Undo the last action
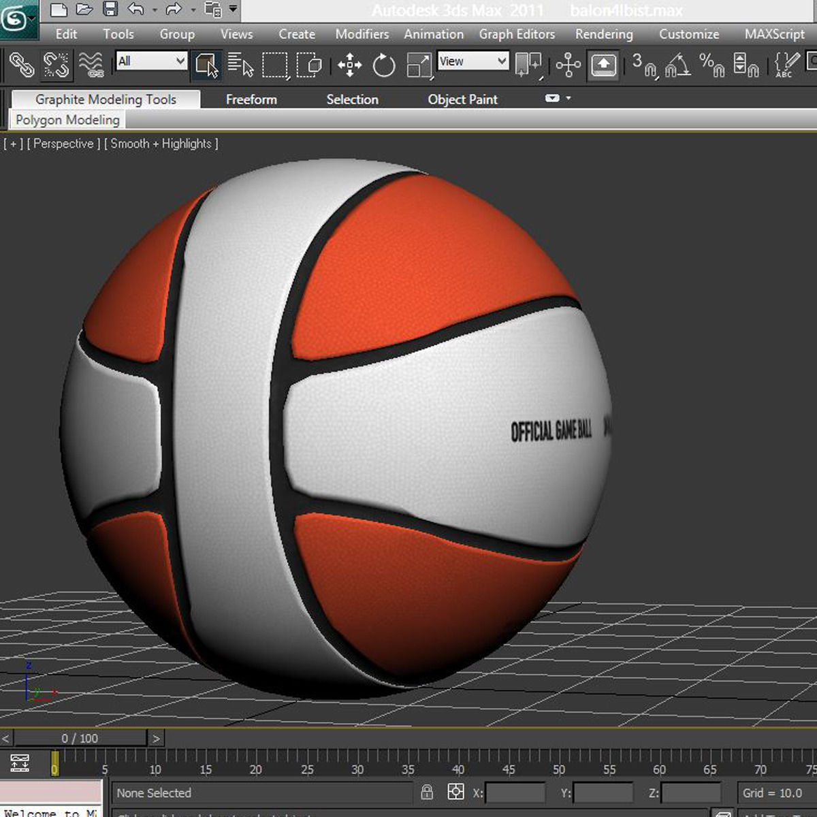 pos(135,10)
